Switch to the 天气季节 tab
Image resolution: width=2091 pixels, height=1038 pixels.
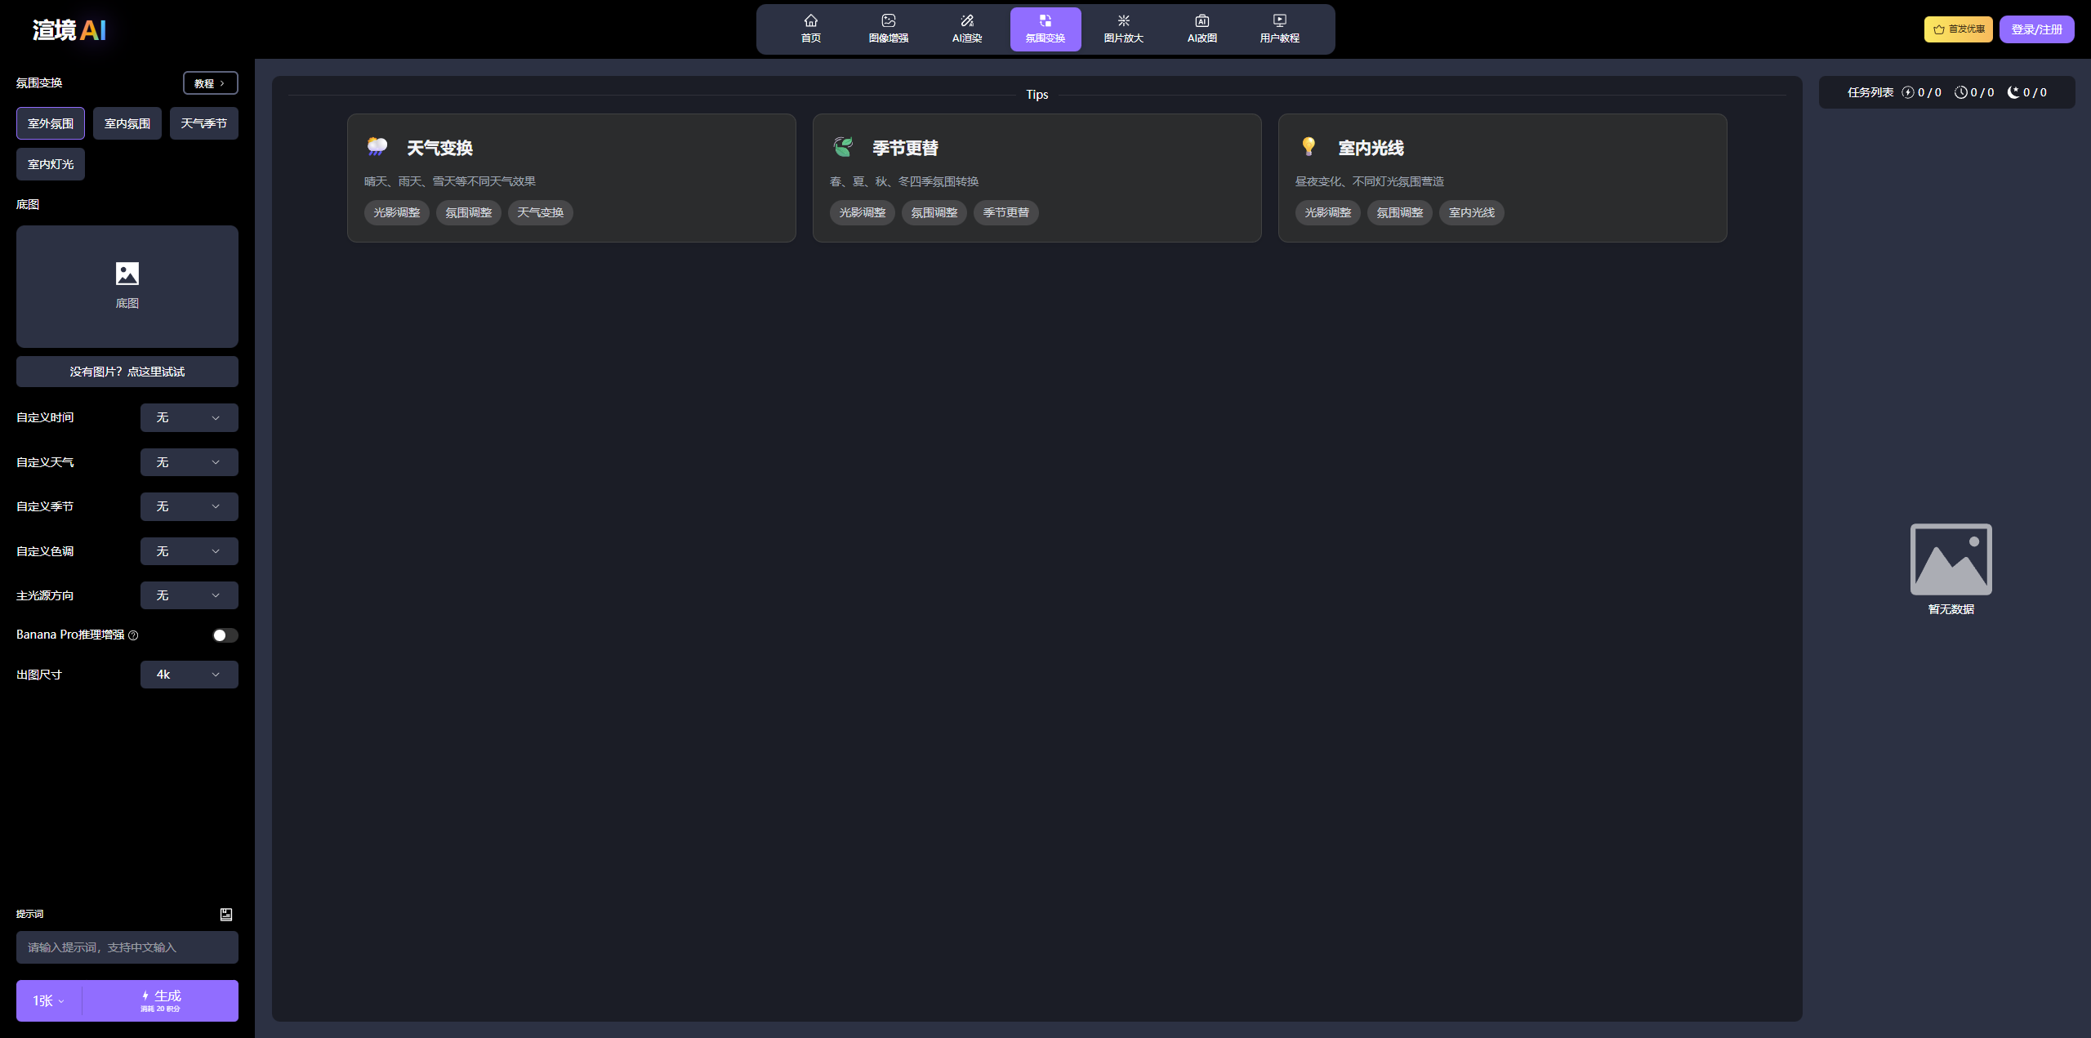tap(203, 123)
